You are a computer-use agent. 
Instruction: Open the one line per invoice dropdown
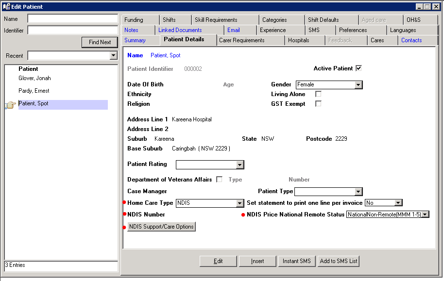[398, 202]
